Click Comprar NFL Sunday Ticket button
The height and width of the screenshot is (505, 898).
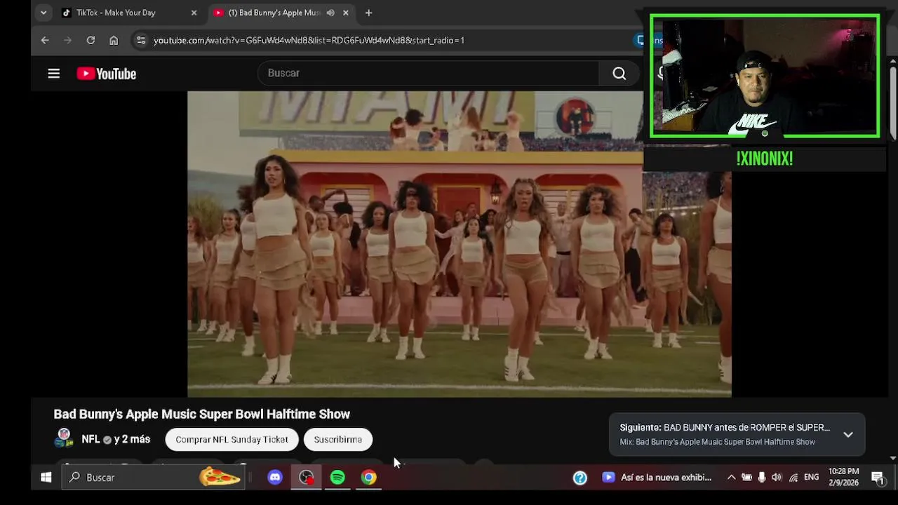click(232, 439)
